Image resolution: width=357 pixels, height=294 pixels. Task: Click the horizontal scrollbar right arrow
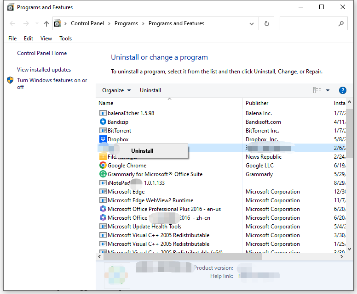coord(341,256)
